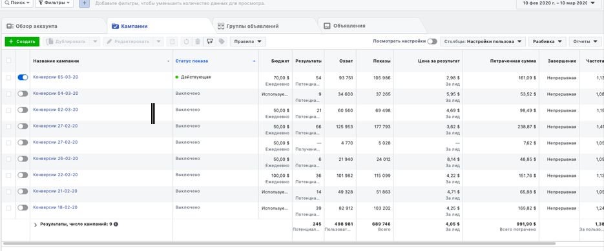Image resolution: width=604 pixels, height=251 pixels.
Task: Expand the Результаты, число кампаний row
Action: tap(36, 225)
